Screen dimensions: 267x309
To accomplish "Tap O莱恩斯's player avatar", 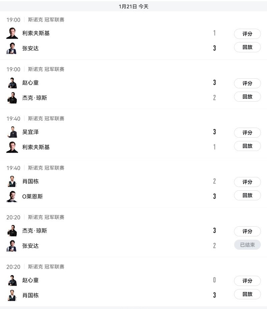I will [12, 196].
